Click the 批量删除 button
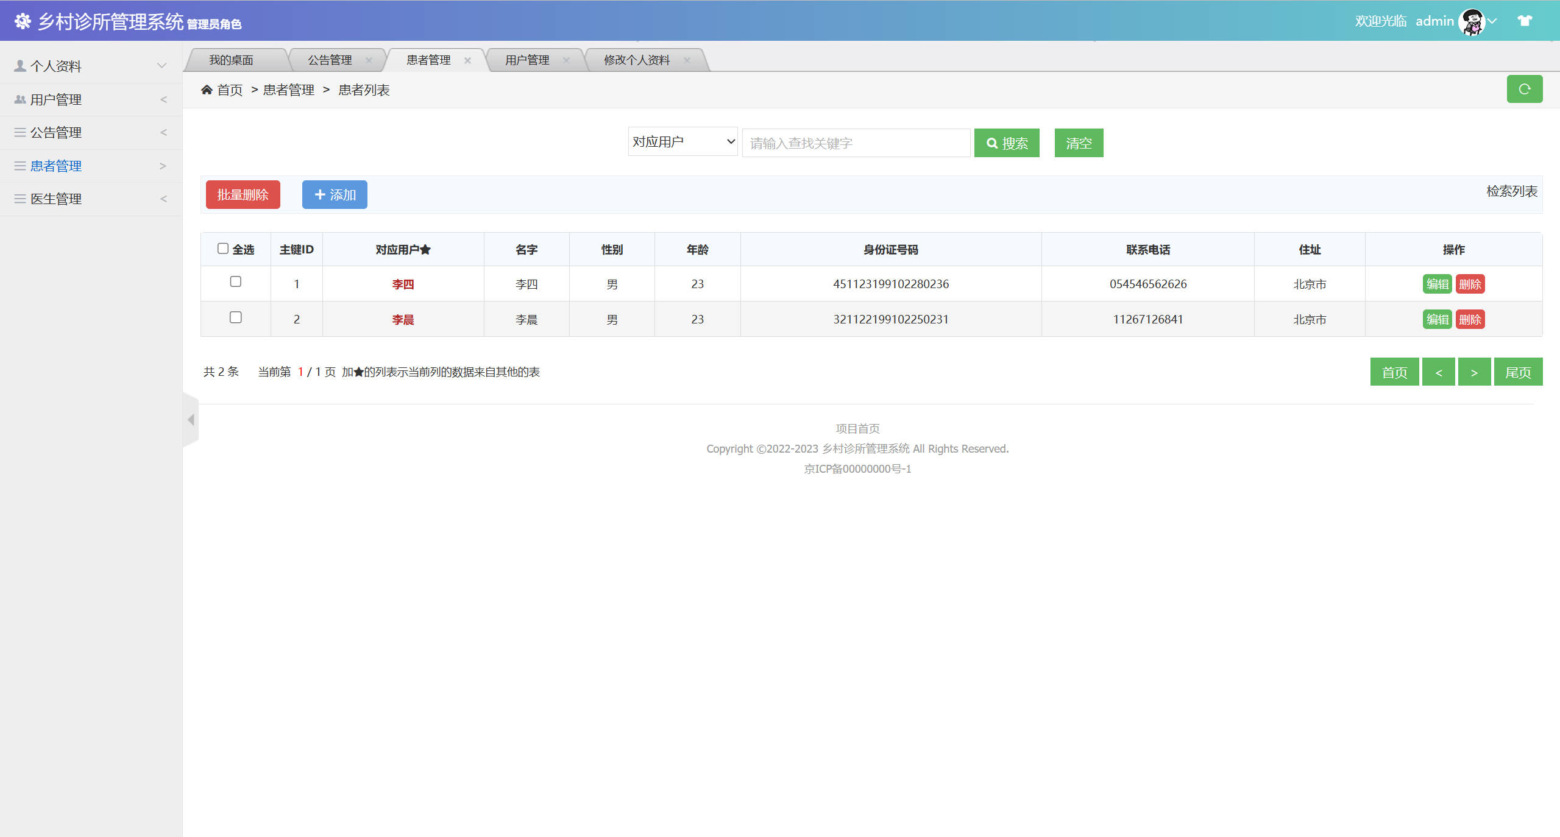This screenshot has height=837, width=1560. coord(243,194)
